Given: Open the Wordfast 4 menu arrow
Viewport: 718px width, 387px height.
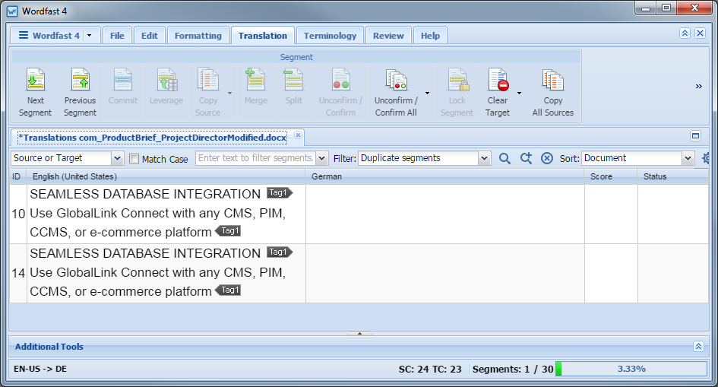Looking at the screenshot, I should (90, 35).
